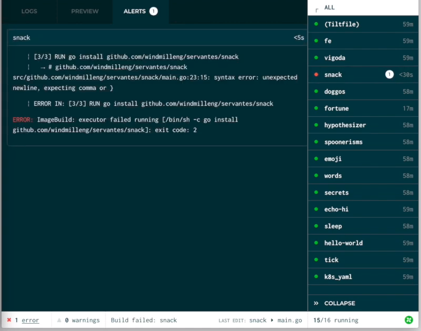Click the fortune '17m' time value
This screenshot has height=331, width=421.
point(408,108)
